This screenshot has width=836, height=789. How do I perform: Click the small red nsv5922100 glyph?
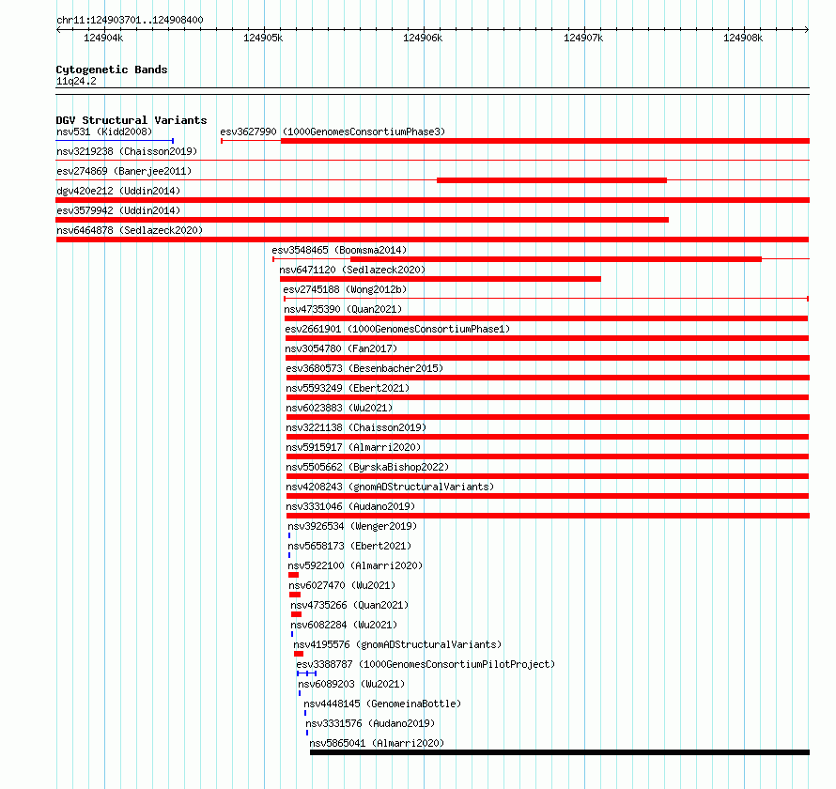pos(293,575)
